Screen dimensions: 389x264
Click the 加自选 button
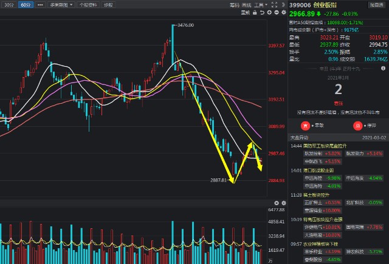(x=376, y=4)
